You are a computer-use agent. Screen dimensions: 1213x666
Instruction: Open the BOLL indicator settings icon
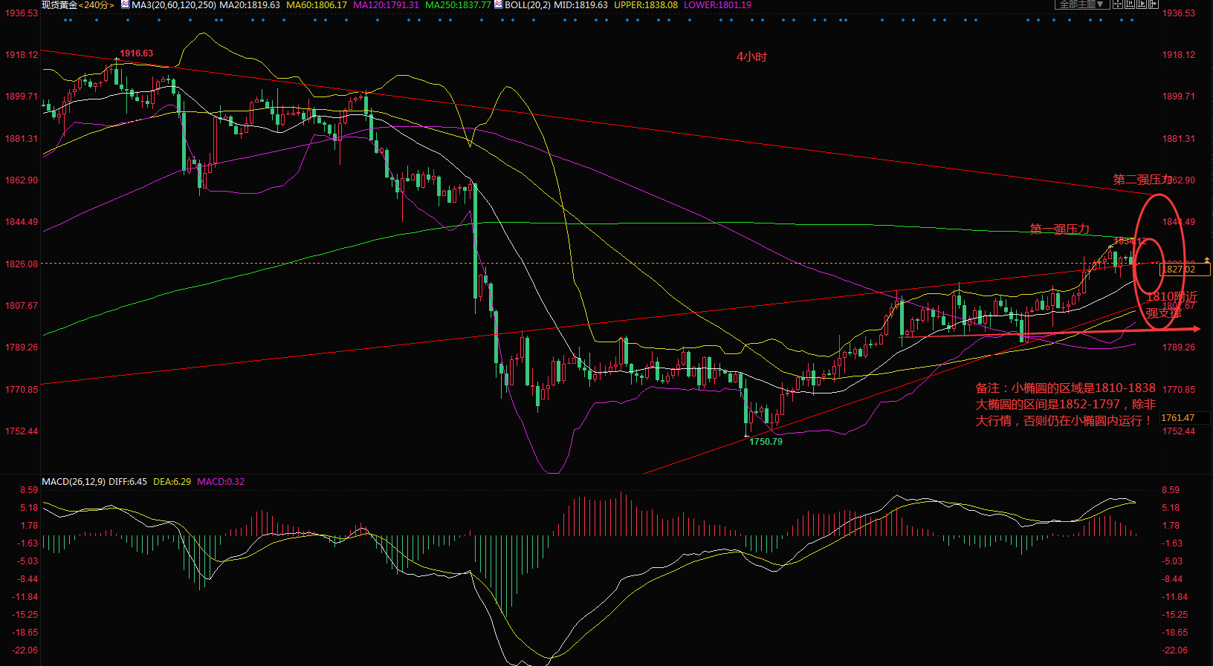tap(499, 4)
